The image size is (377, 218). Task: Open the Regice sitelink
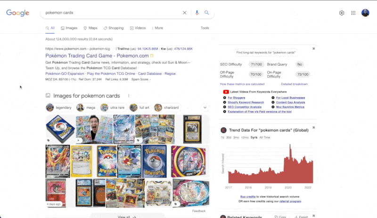point(170,74)
